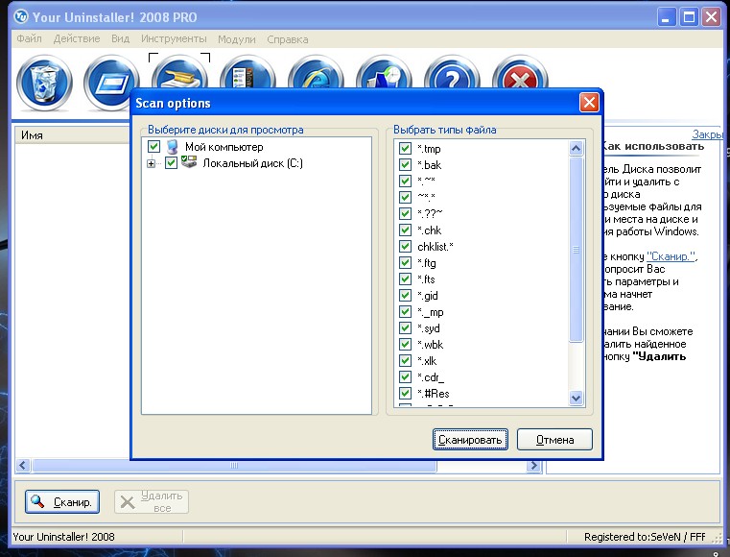This screenshot has height=557, width=730.
Task: Select the Disk Cleaner toolbar icon
Action: (179, 72)
